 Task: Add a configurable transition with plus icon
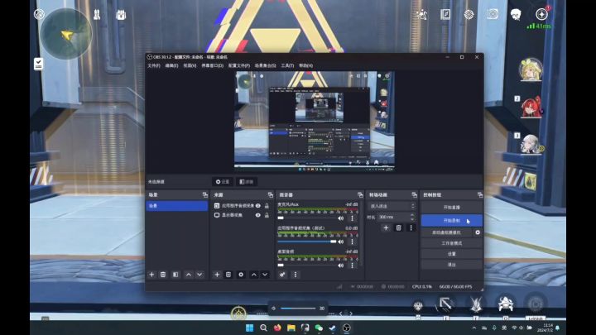(386, 227)
